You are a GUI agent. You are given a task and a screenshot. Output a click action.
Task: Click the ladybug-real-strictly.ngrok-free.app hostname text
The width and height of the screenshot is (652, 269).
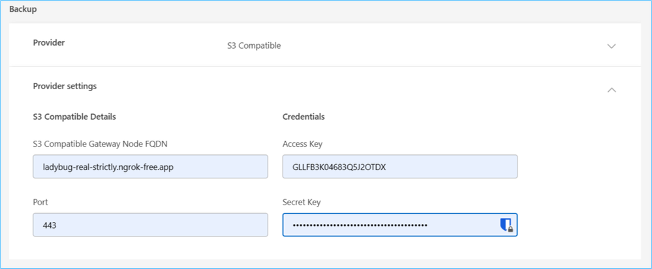pyautogui.click(x=108, y=167)
